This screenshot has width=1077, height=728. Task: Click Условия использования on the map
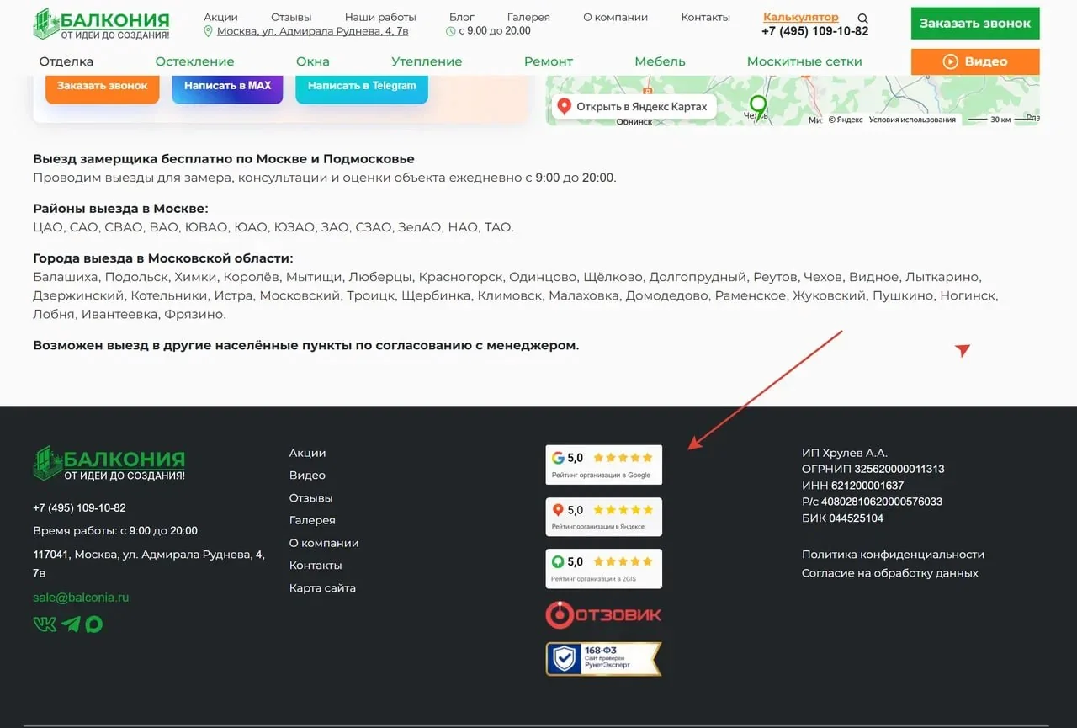tap(912, 120)
